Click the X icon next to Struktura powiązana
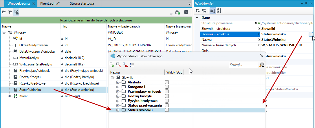Screen dimensions: 315x128 pos(256,23)
